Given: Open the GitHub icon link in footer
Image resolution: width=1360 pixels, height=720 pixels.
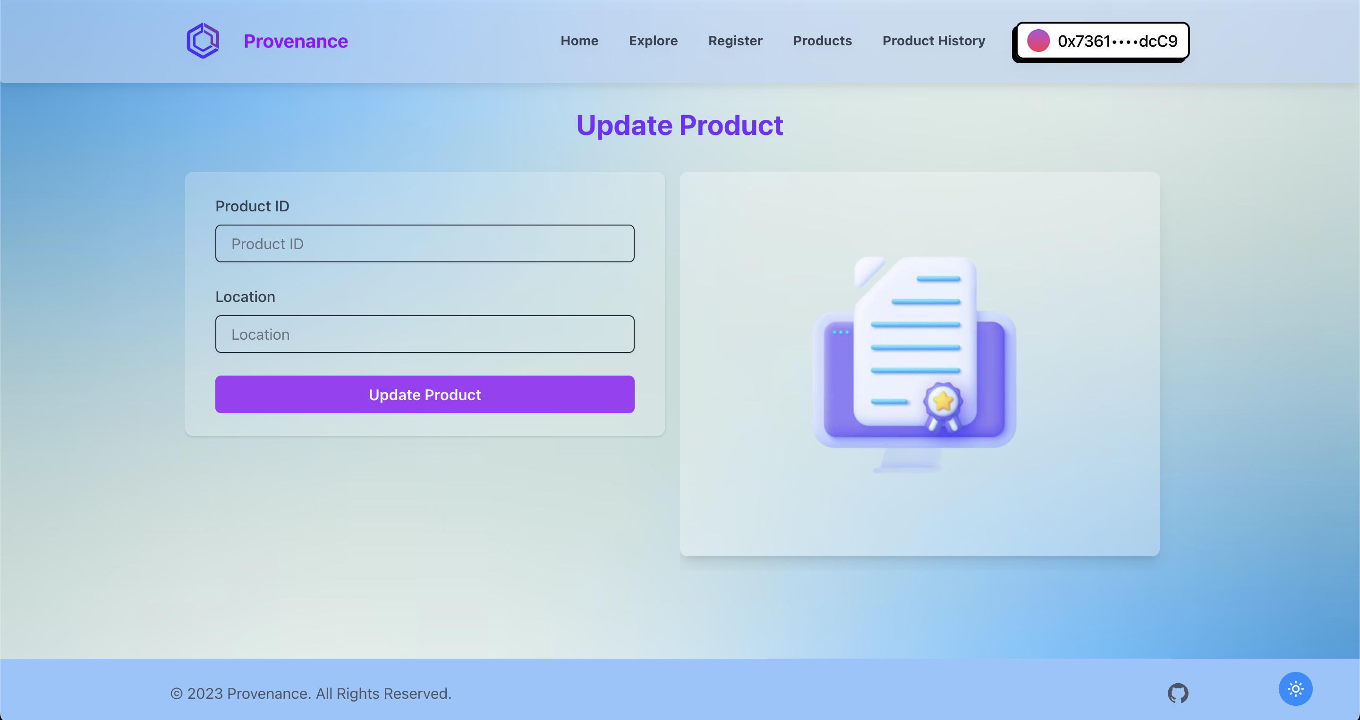Looking at the screenshot, I should pyautogui.click(x=1177, y=693).
